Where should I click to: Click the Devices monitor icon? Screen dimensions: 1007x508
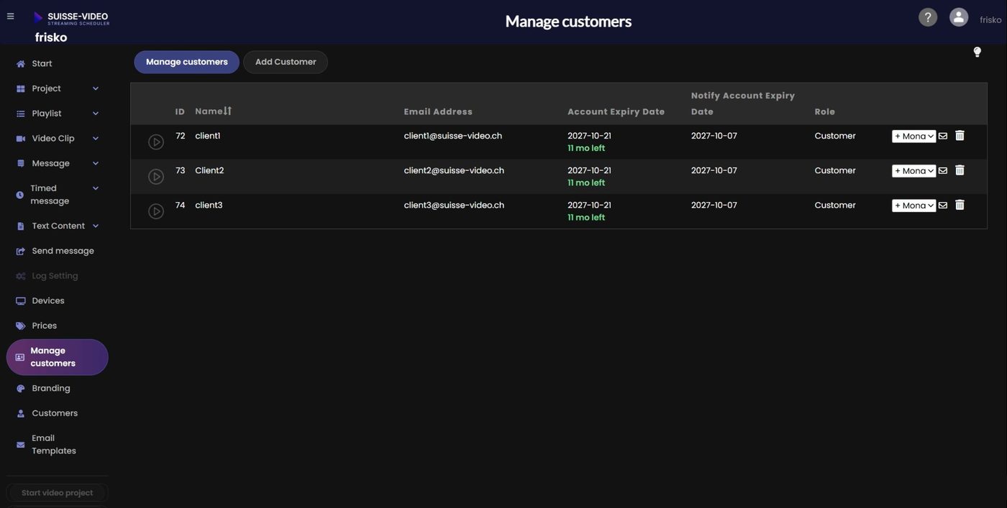[x=20, y=301]
